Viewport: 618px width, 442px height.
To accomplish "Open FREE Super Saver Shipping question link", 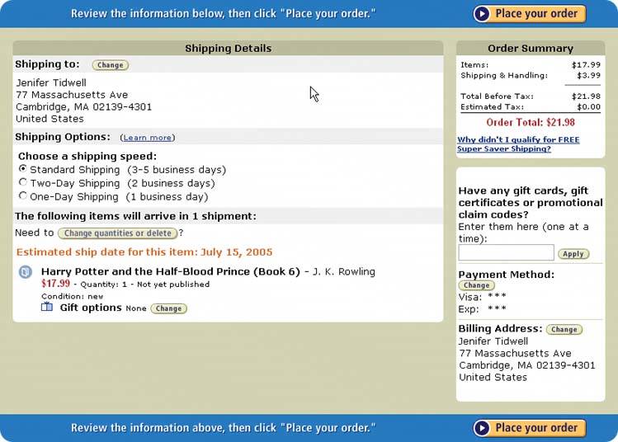I will coord(518,144).
